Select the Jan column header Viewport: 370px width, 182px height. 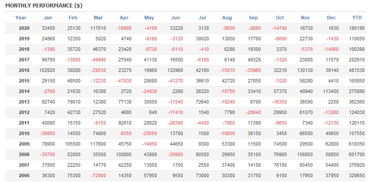48,18
